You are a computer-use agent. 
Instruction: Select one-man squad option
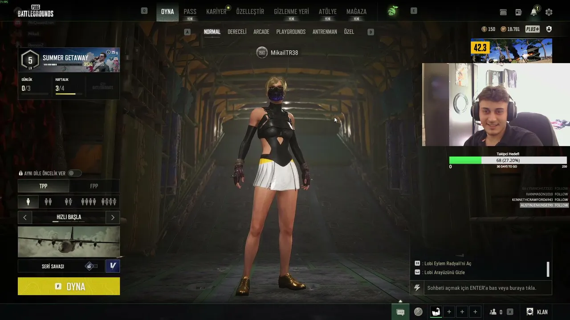pyautogui.click(x=109, y=202)
